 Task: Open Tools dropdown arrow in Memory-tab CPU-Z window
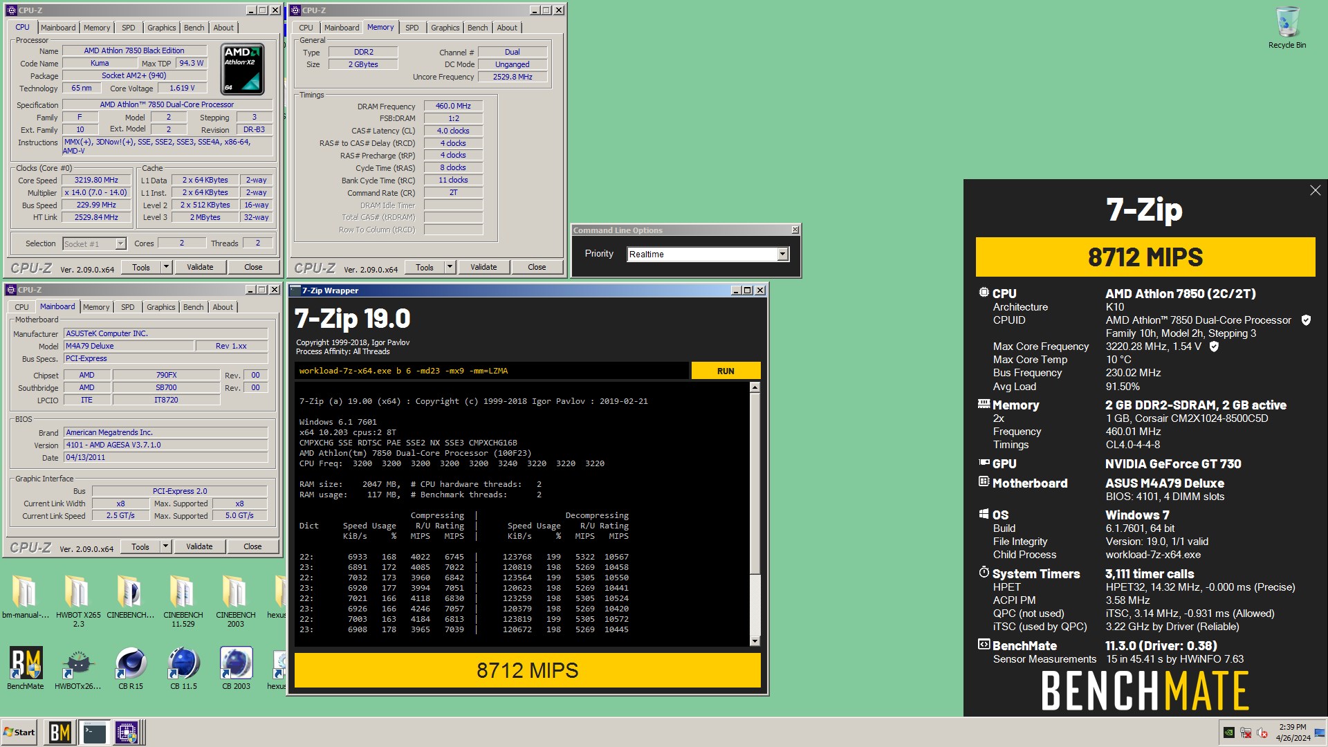click(x=450, y=267)
